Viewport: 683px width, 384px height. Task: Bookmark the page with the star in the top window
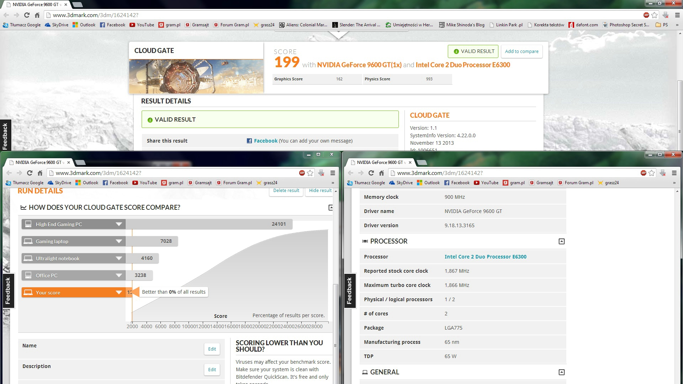(x=655, y=15)
